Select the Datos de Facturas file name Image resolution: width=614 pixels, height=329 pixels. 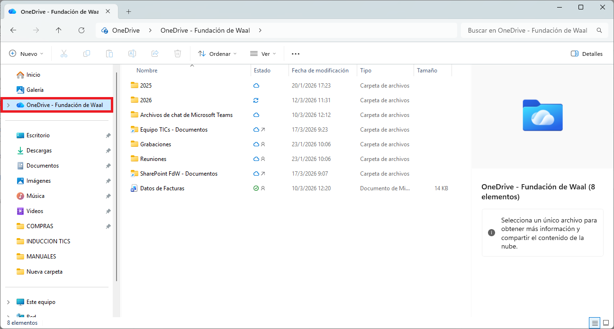162,188
